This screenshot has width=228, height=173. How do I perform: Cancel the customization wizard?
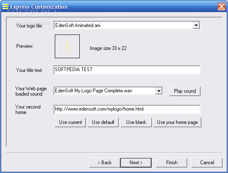[207, 163]
